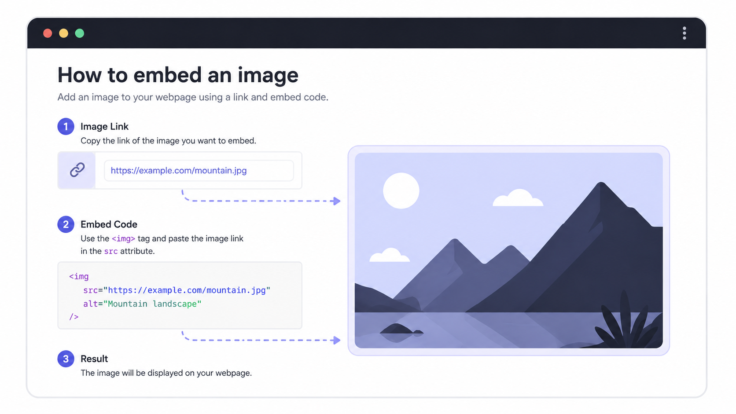Click the opening <img line in code block
Viewport: 736px width, 414px height.
[x=79, y=277]
